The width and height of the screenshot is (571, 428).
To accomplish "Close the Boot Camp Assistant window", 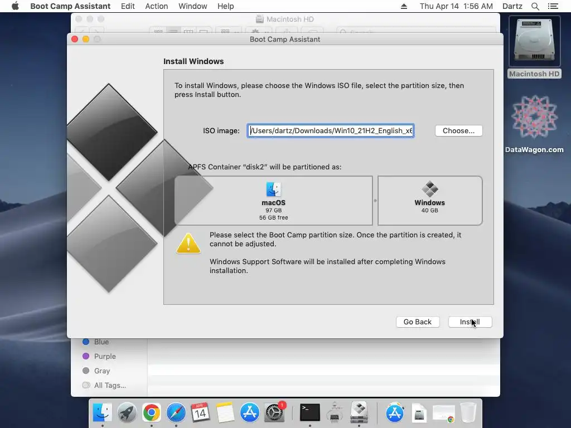I will point(75,39).
